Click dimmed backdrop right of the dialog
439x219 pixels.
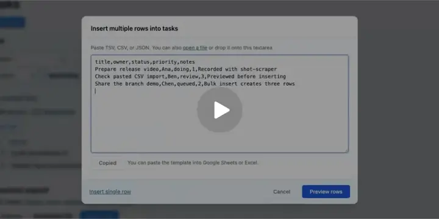(x=398, y=112)
